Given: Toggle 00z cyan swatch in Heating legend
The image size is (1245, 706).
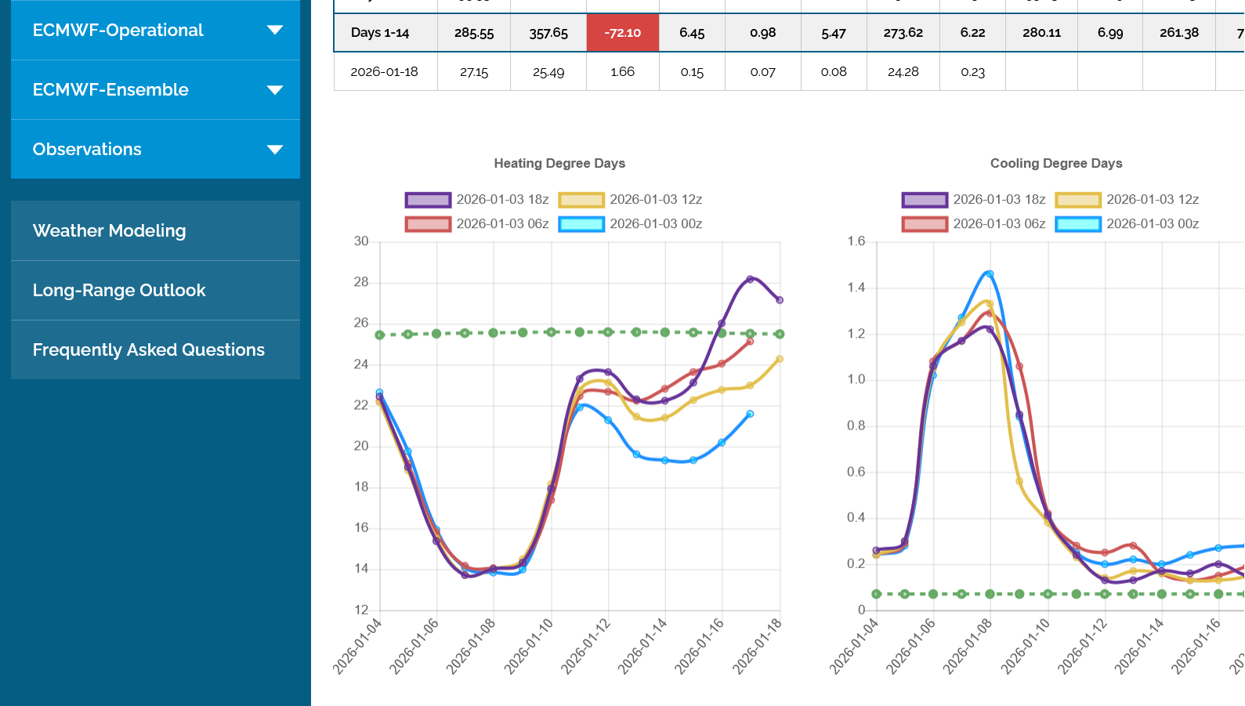Looking at the screenshot, I should click(x=581, y=224).
